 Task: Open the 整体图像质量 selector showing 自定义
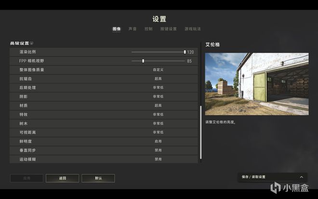(x=158, y=70)
